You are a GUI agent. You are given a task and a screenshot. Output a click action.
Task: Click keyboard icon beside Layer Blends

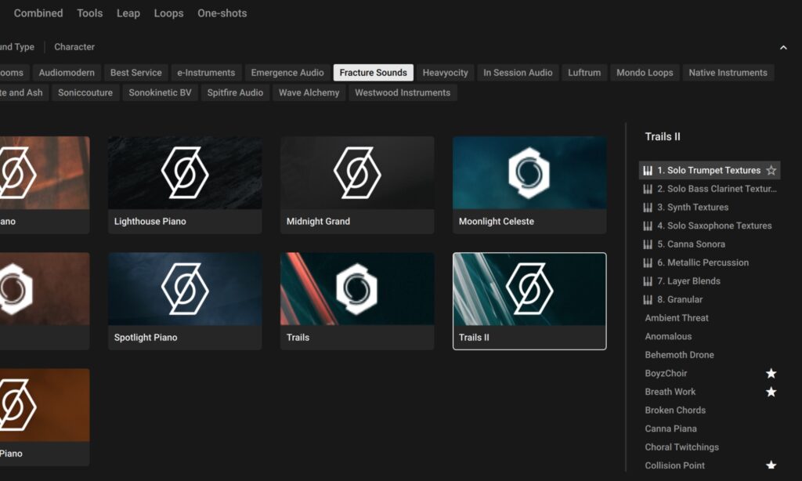pyautogui.click(x=648, y=281)
